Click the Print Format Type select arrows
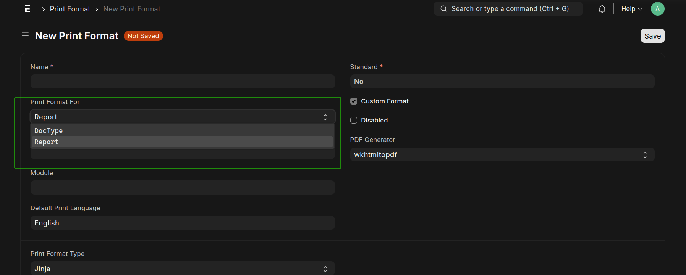 pos(325,269)
